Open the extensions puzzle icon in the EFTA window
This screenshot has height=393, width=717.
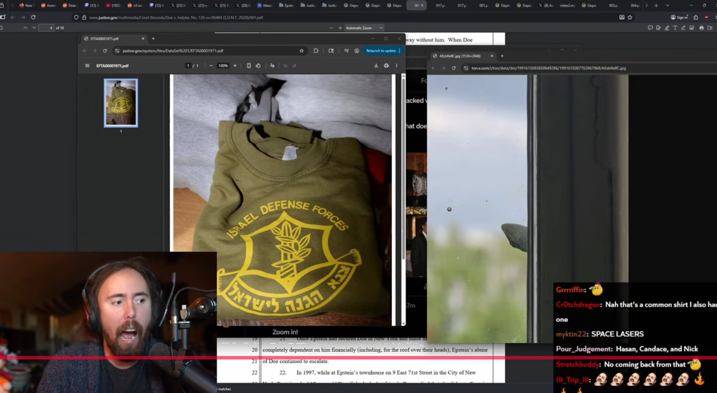(x=316, y=51)
